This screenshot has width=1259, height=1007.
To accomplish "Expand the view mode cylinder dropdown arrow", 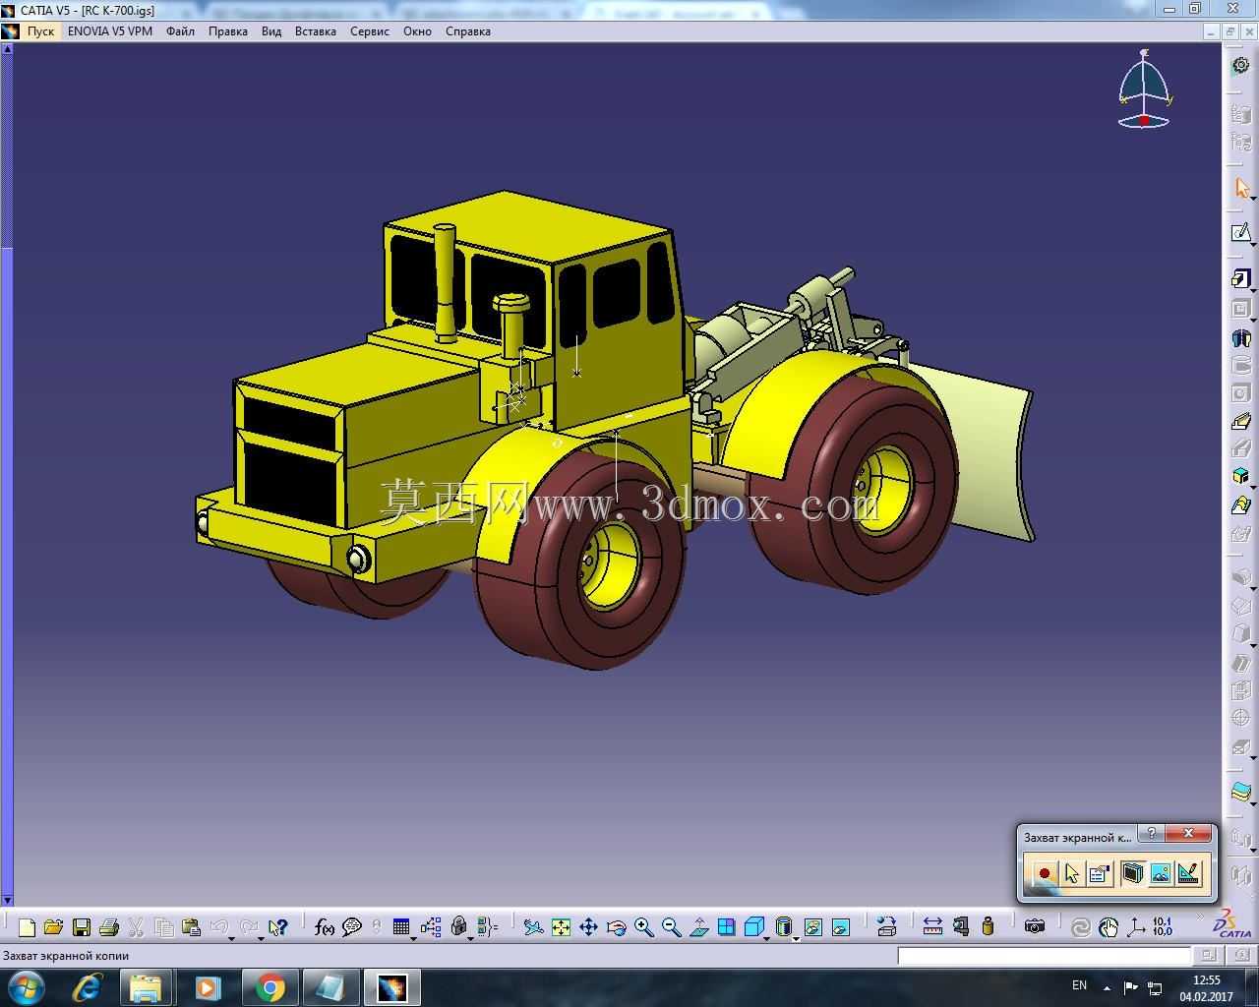I will pos(795,938).
